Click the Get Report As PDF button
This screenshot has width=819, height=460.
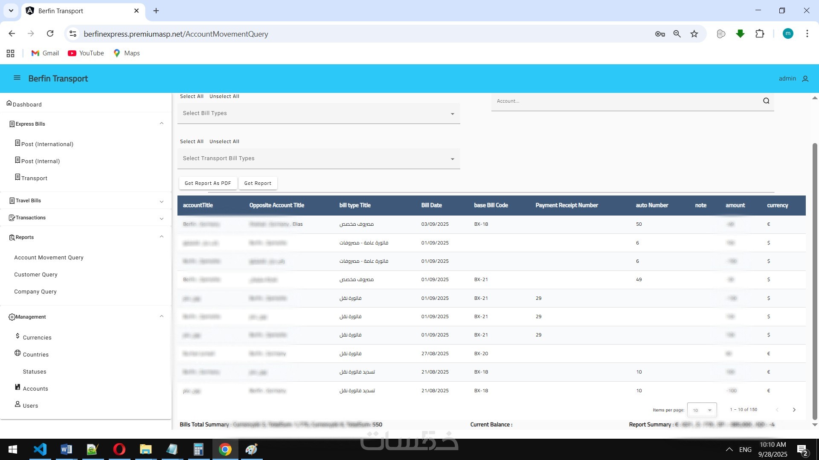click(208, 184)
